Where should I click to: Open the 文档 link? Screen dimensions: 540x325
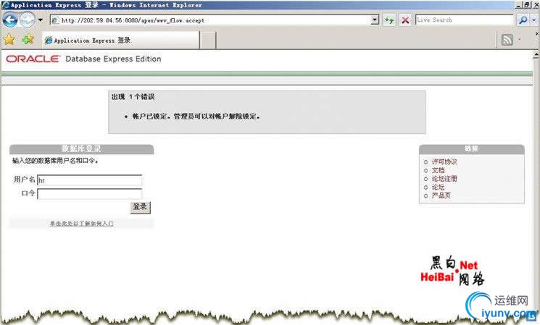(438, 170)
